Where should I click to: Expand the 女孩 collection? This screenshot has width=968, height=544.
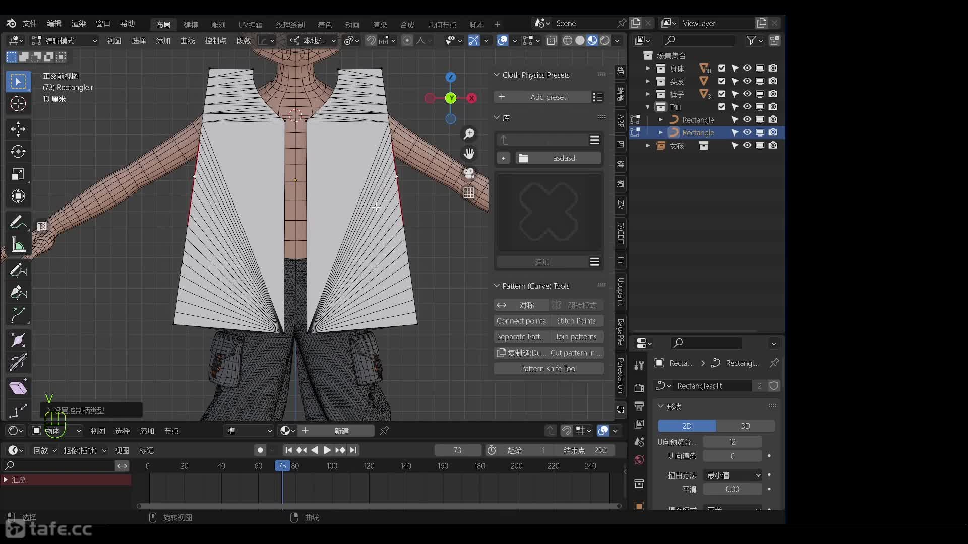click(x=648, y=146)
